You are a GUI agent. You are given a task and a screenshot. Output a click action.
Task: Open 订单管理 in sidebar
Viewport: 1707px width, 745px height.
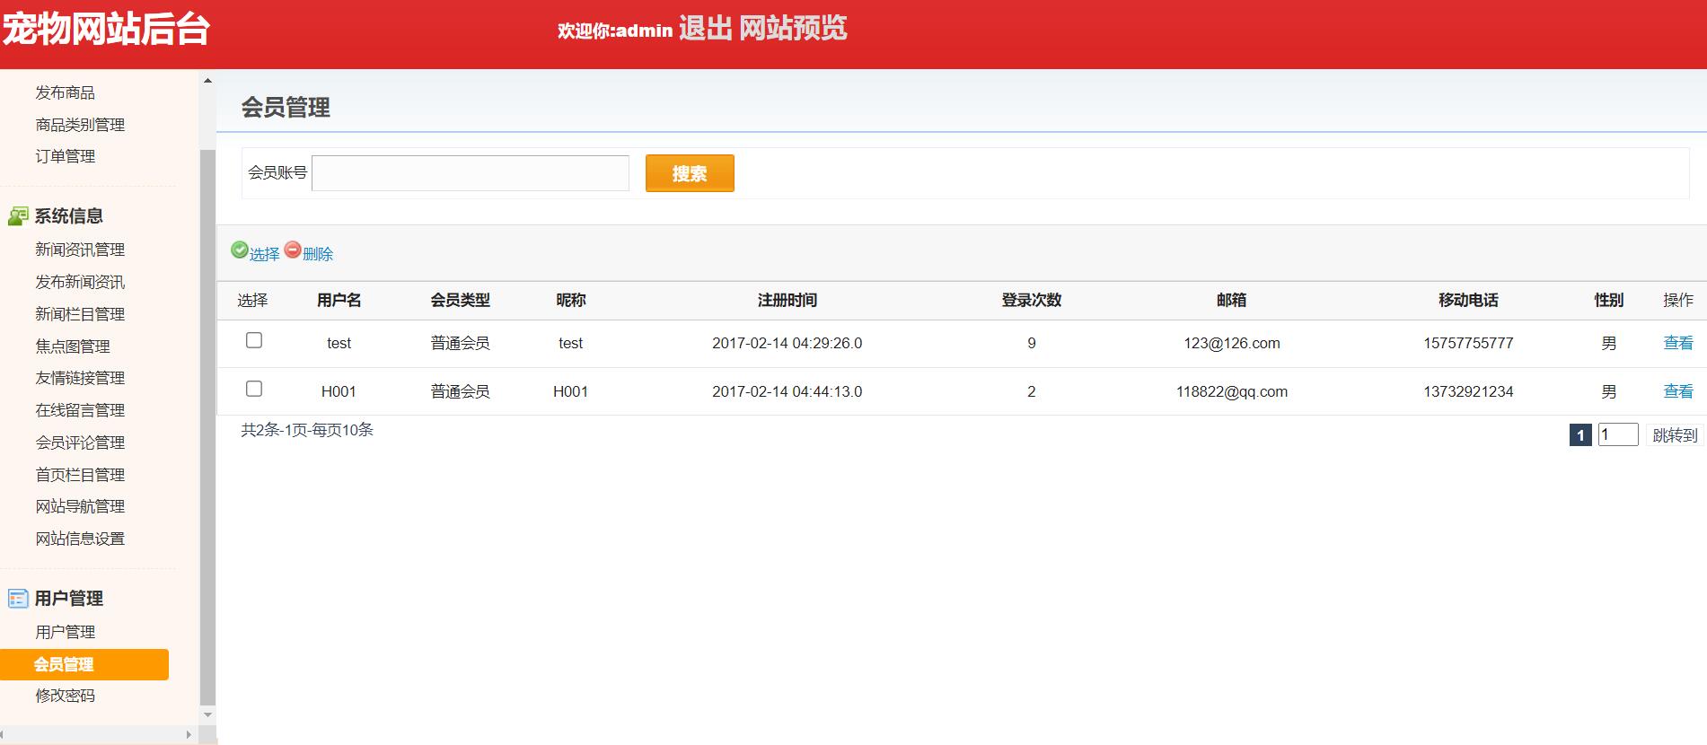(65, 156)
